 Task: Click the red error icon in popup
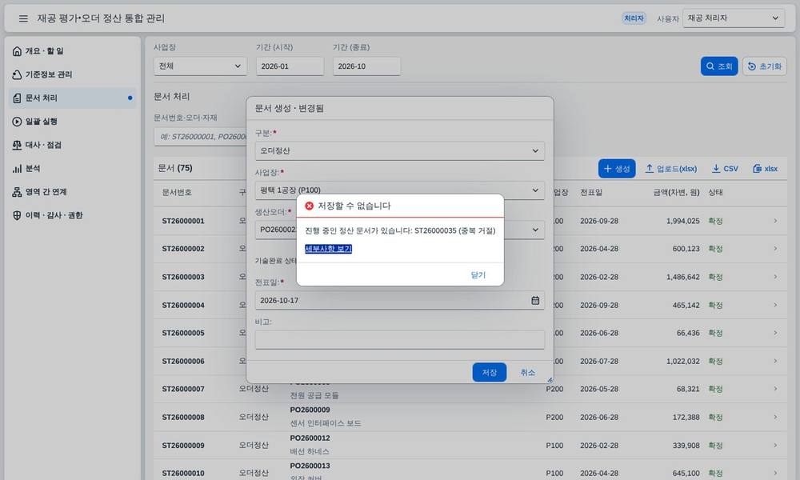tap(309, 206)
